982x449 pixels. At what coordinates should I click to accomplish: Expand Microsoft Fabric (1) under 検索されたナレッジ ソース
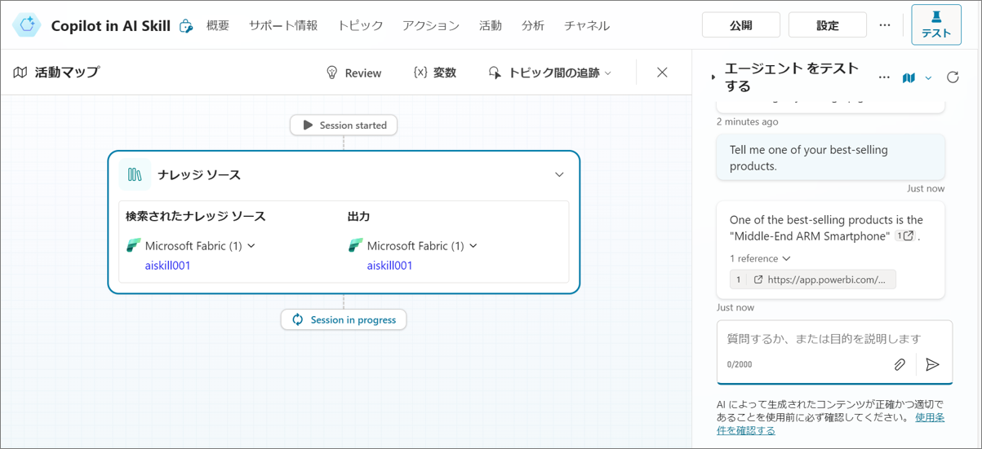(x=251, y=245)
